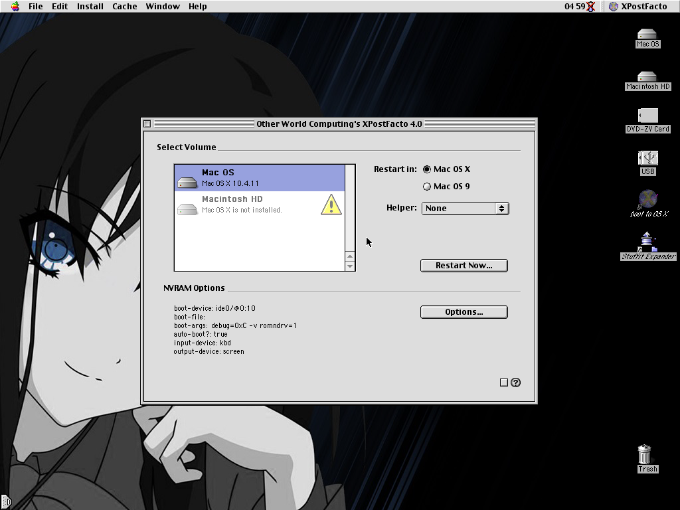Choose Restart in Mac OS 9 radio
Screen dimensions: 680x510
point(446,187)
